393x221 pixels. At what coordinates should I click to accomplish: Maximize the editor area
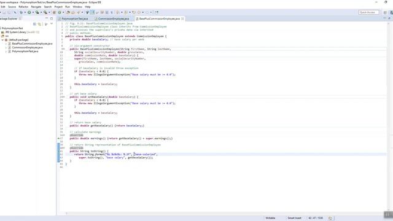(389, 18)
